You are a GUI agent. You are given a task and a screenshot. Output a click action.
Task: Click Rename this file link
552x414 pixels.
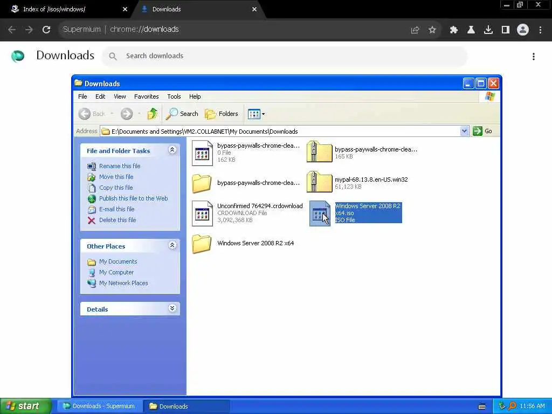tap(120, 166)
